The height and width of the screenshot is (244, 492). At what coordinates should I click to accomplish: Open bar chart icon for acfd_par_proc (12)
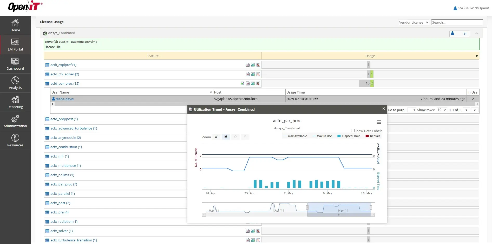click(253, 83)
